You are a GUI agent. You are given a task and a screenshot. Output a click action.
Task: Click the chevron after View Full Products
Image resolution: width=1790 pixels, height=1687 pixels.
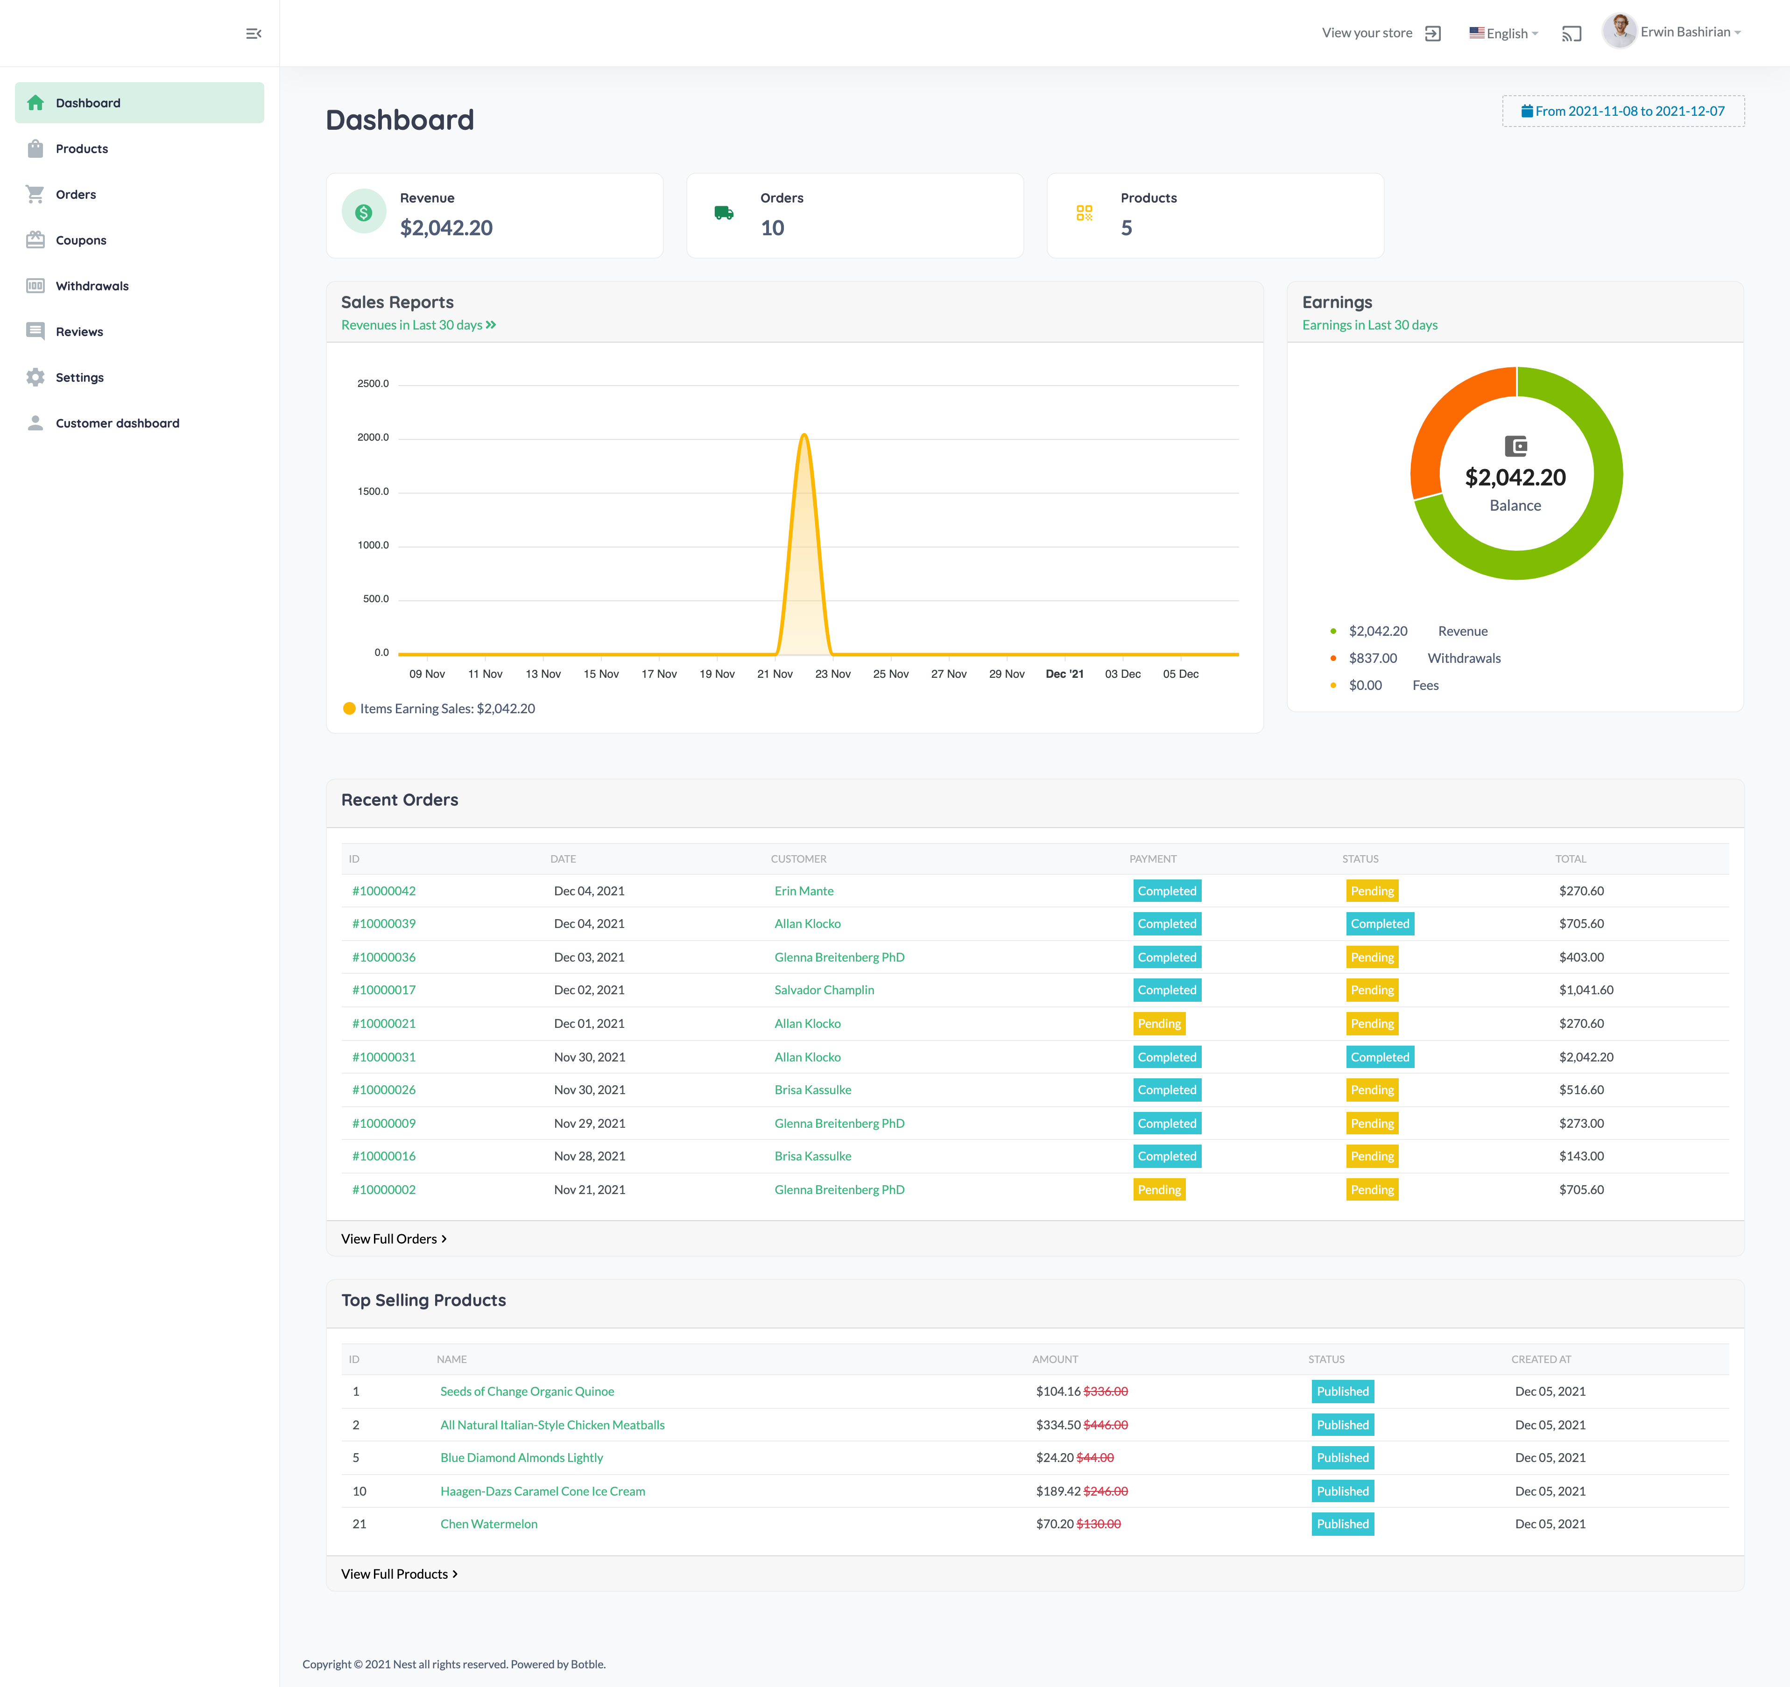(455, 1575)
